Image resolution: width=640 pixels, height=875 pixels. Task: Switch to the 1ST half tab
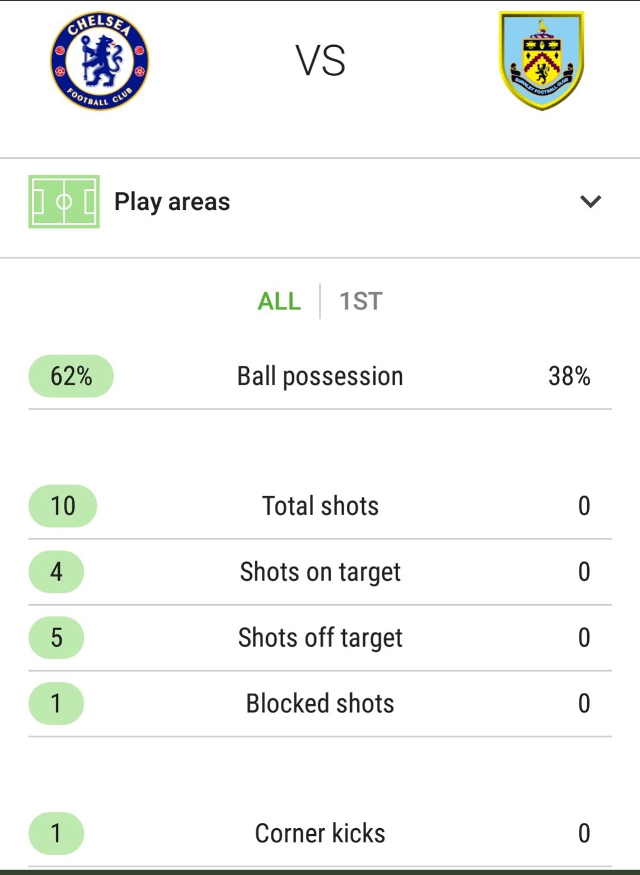tap(360, 301)
